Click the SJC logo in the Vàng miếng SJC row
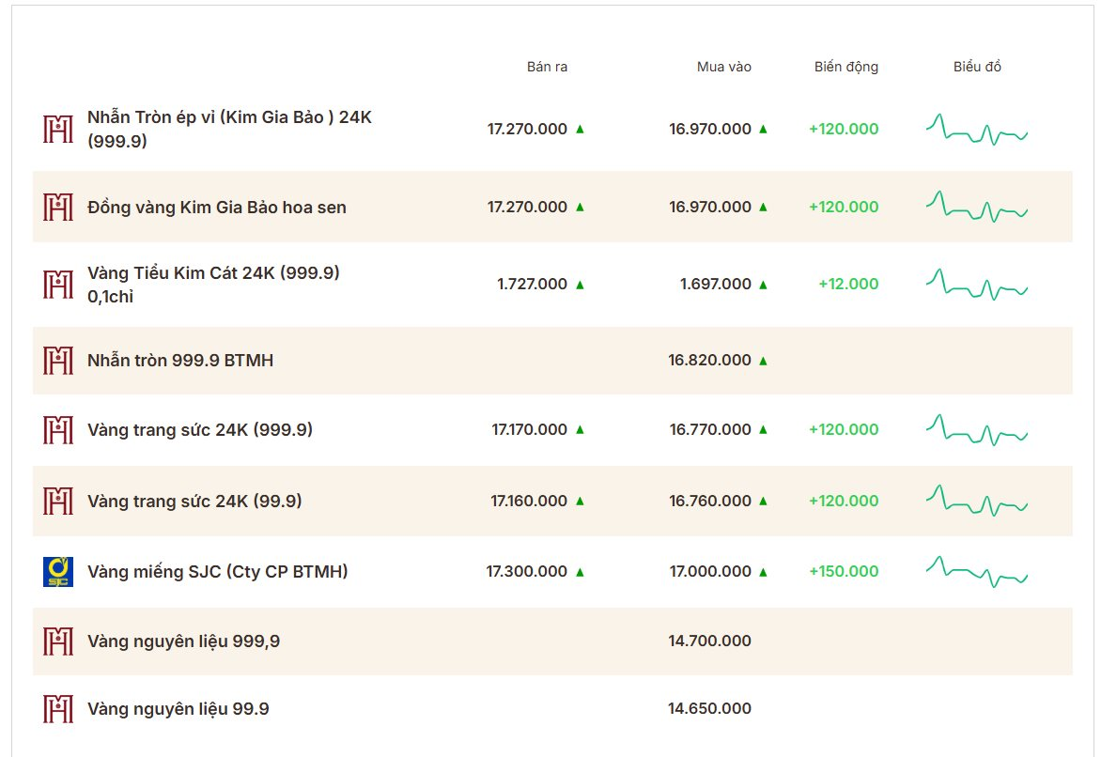This screenshot has height=757, width=1101. pos(58,571)
